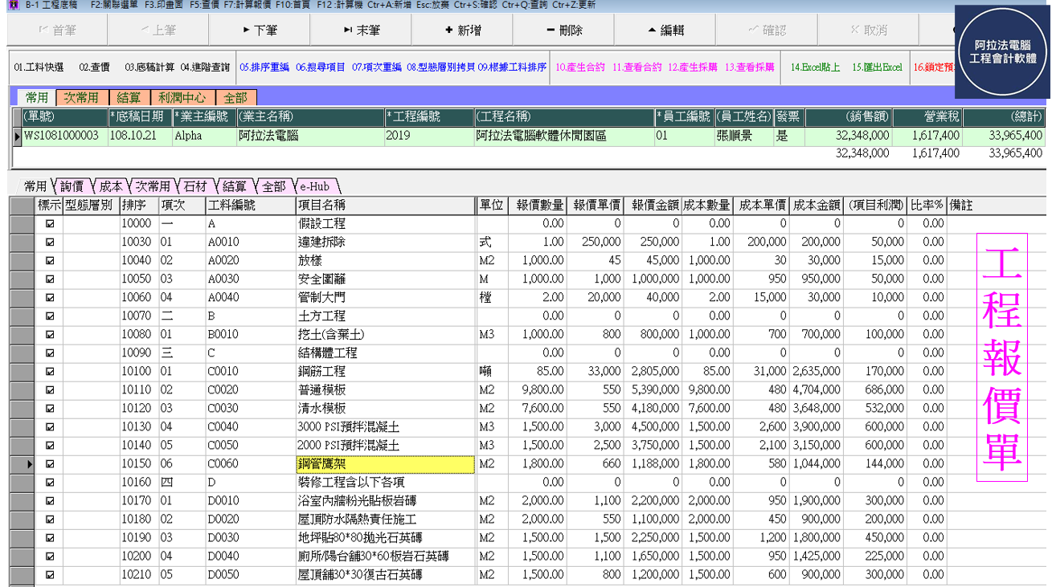Image resolution: width=1052 pixels, height=587 pixels.
Task: Click 10.產生合約 generate contract
Action: [x=580, y=67]
